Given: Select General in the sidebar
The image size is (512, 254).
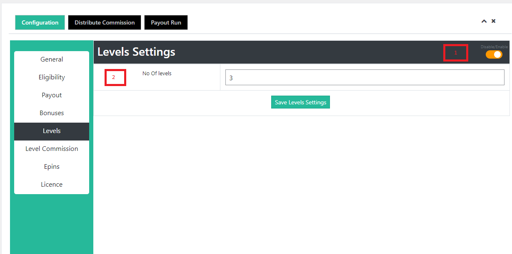Looking at the screenshot, I should [52, 59].
